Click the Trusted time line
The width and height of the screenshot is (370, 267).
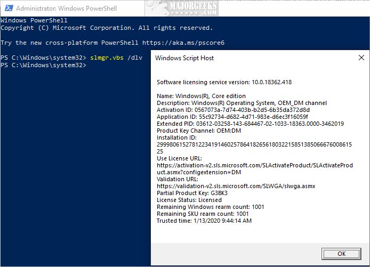[x=204, y=221]
